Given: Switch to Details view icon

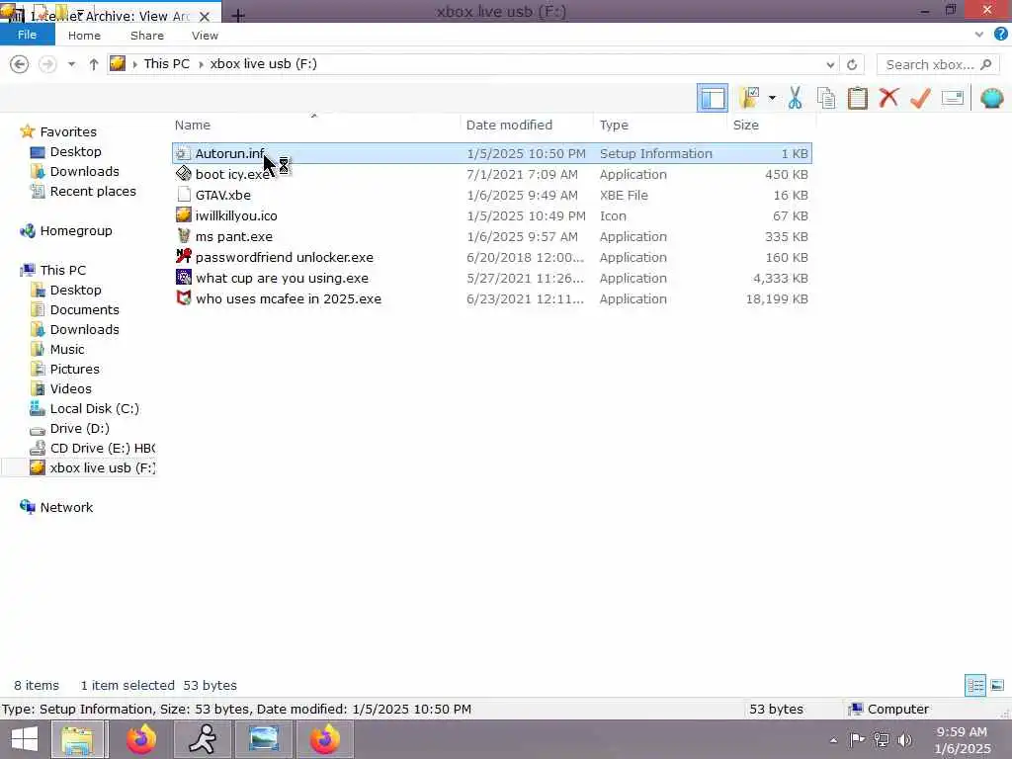Looking at the screenshot, I should tap(974, 686).
